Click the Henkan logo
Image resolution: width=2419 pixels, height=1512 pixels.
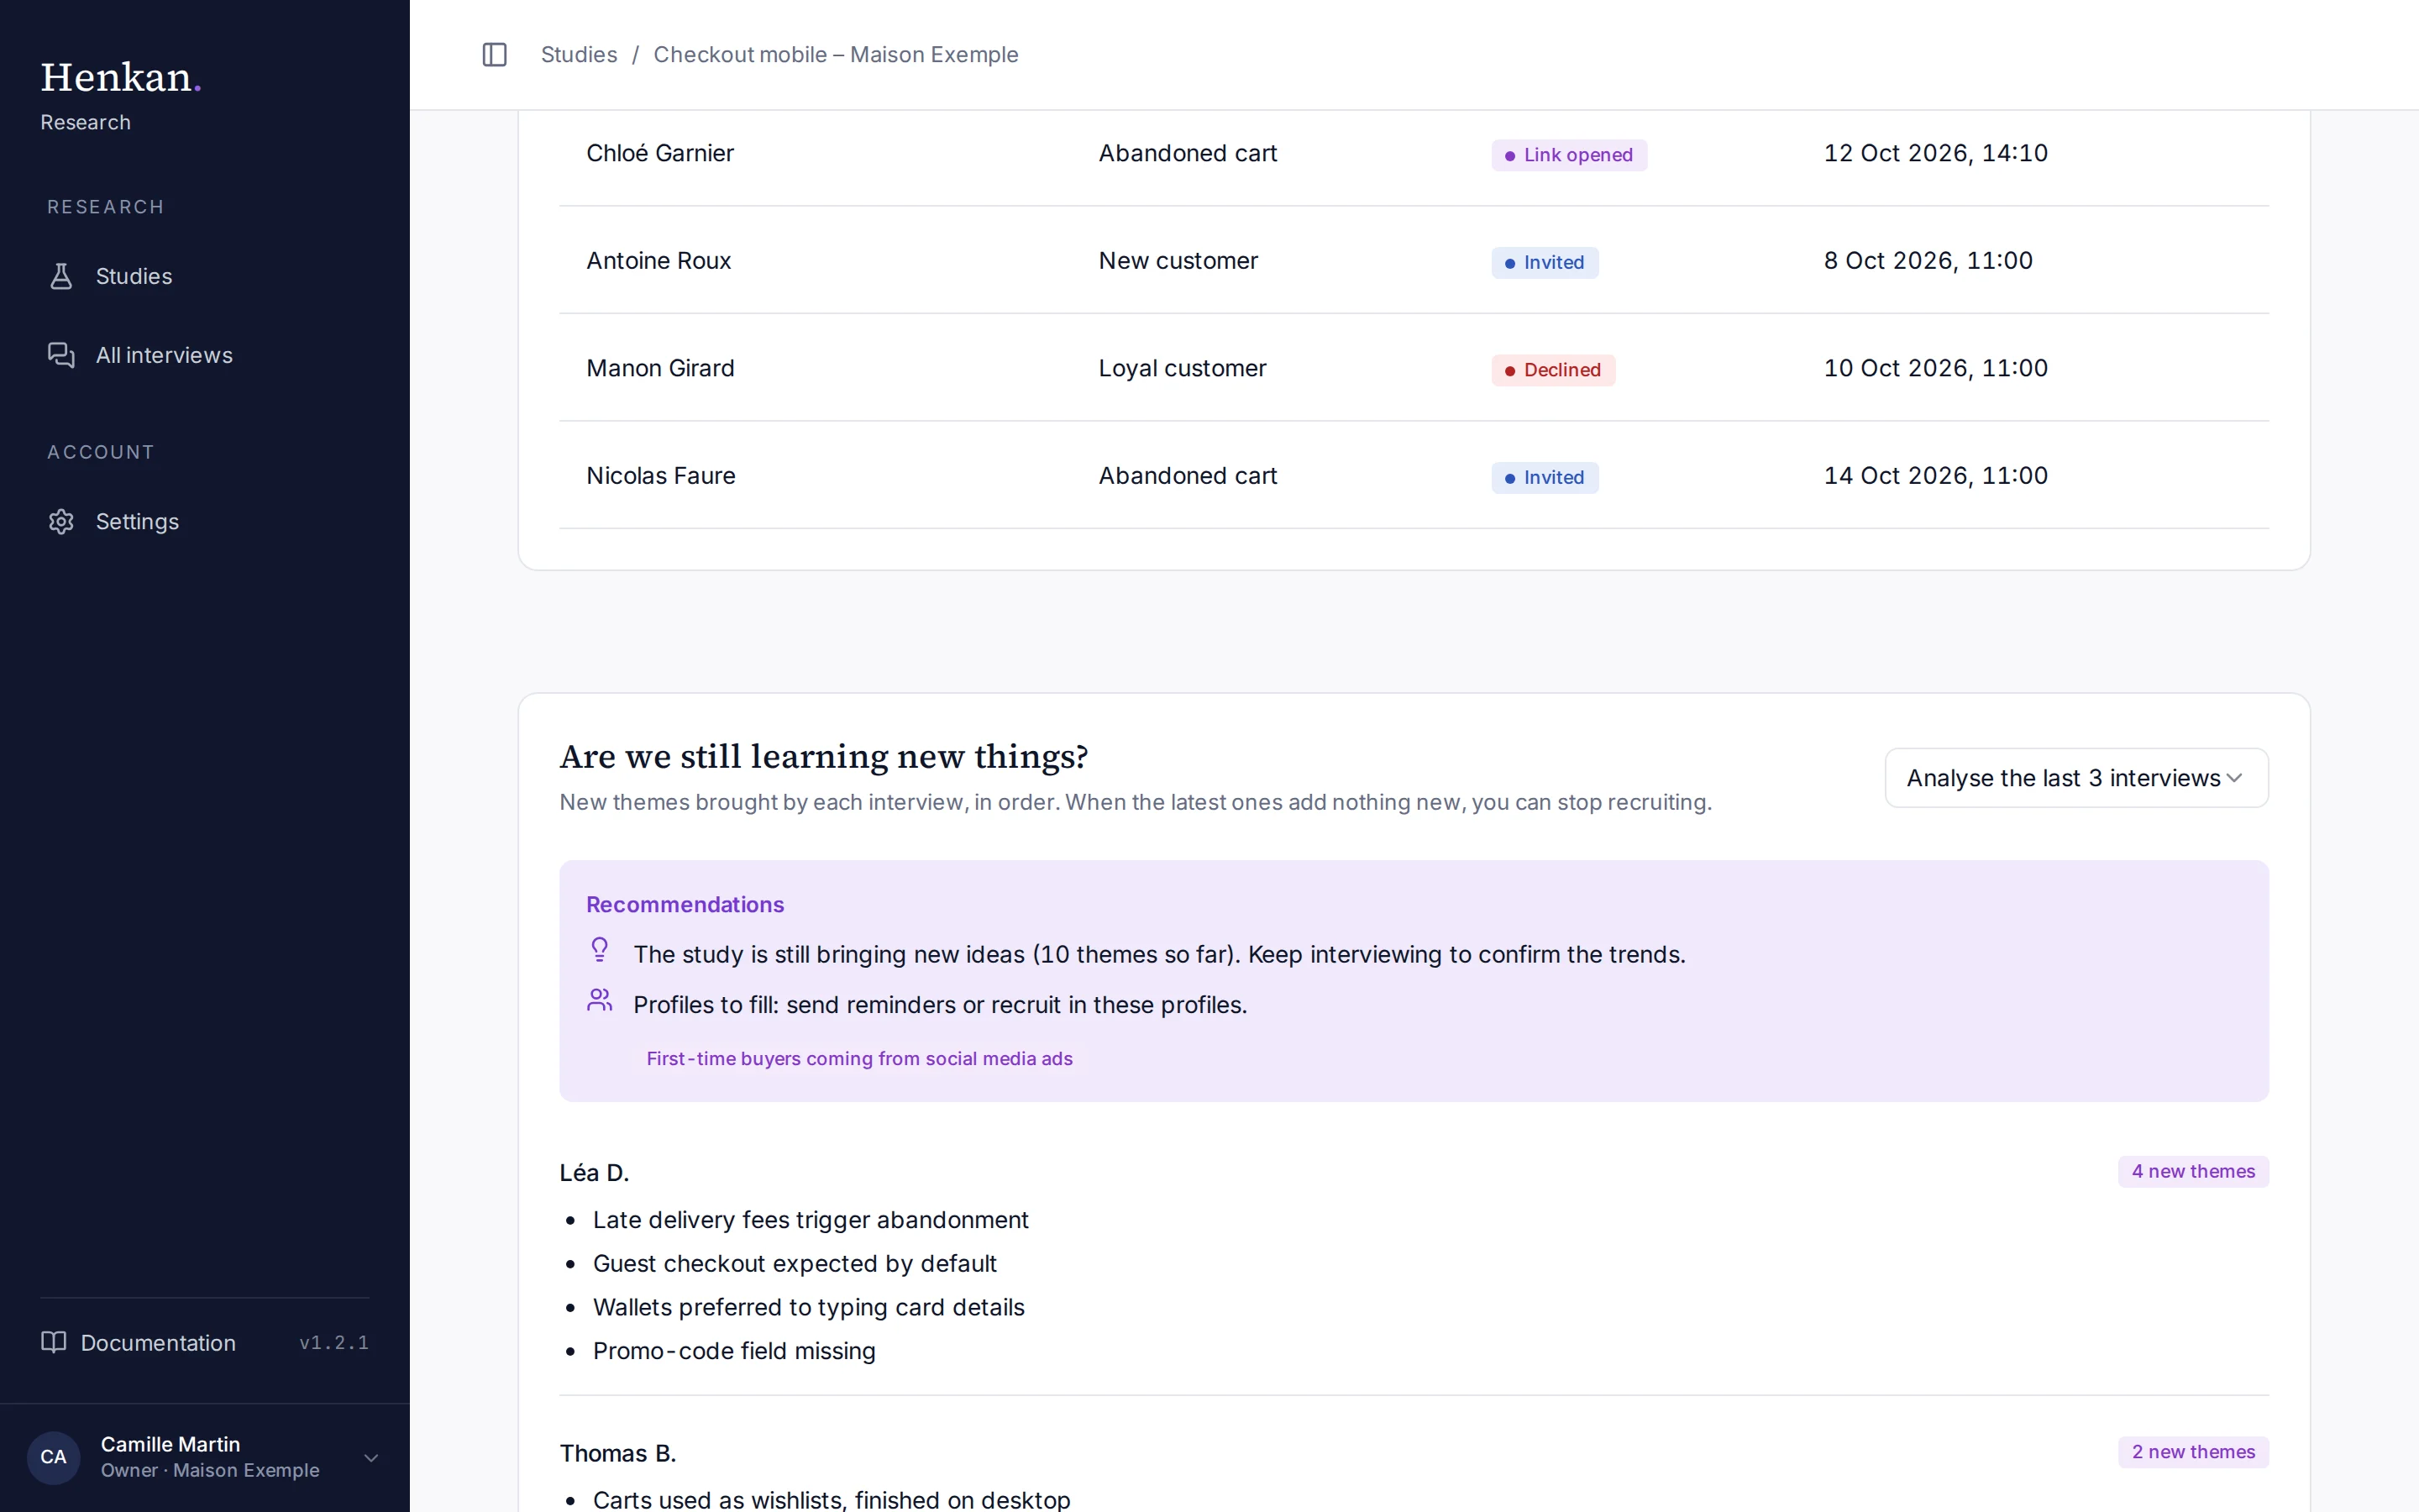pyautogui.click(x=121, y=77)
